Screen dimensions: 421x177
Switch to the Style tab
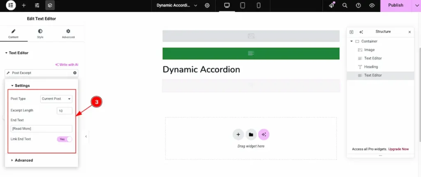pos(40,33)
